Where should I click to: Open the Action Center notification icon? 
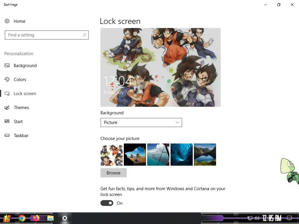tap(289, 218)
